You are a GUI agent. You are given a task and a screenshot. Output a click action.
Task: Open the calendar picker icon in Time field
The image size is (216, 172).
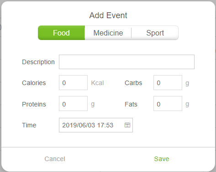tap(127, 125)
